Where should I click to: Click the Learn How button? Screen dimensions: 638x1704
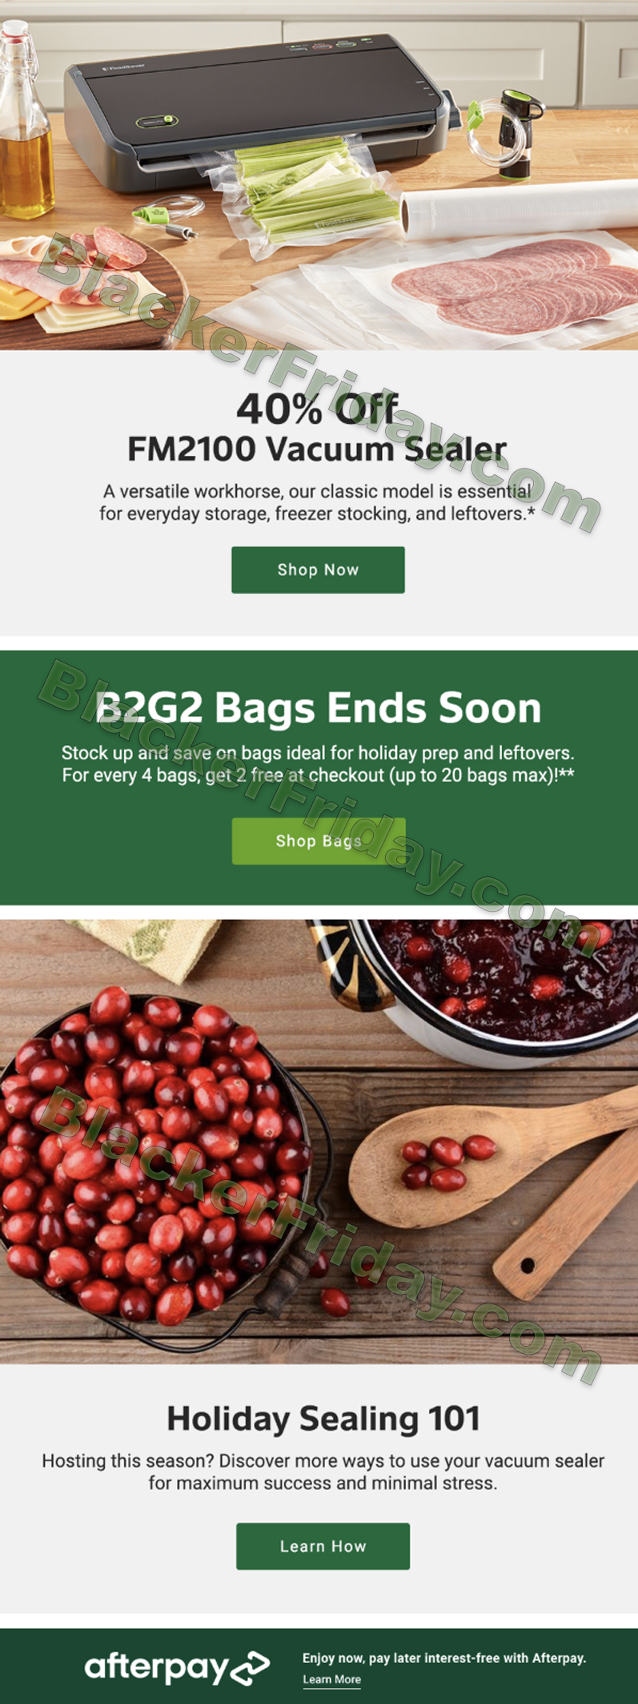point(323,1546)
